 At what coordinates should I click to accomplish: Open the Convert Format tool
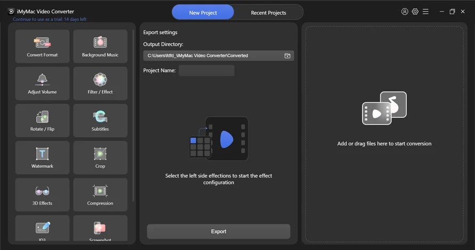coord(42,46)
